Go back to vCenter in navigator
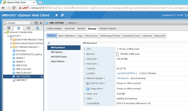This screenshot has height=111, width=188. [x=17, y=23]
